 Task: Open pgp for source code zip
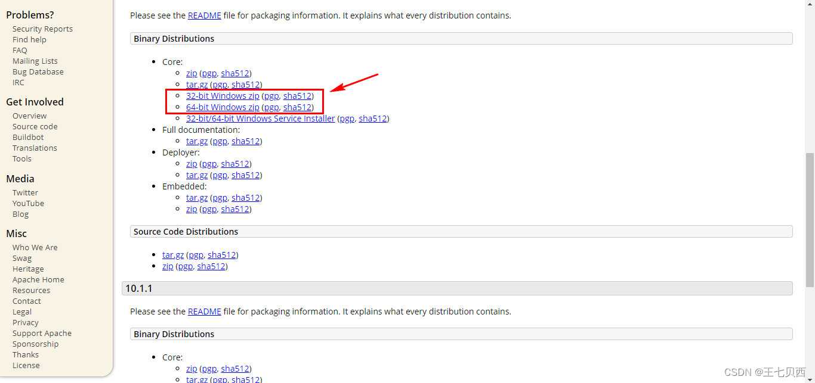[x=186, y=266]
